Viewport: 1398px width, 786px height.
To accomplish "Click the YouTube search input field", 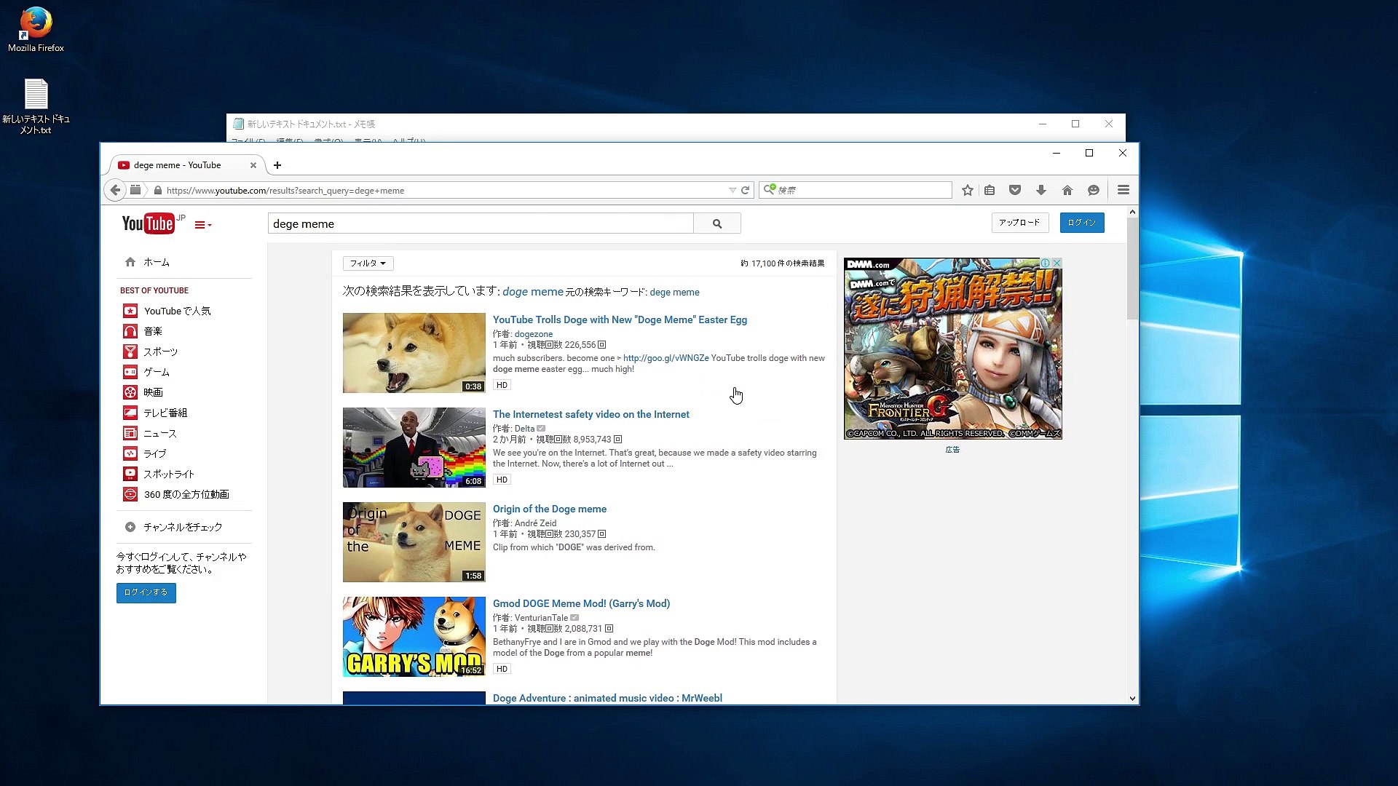I will click(481, 223).
